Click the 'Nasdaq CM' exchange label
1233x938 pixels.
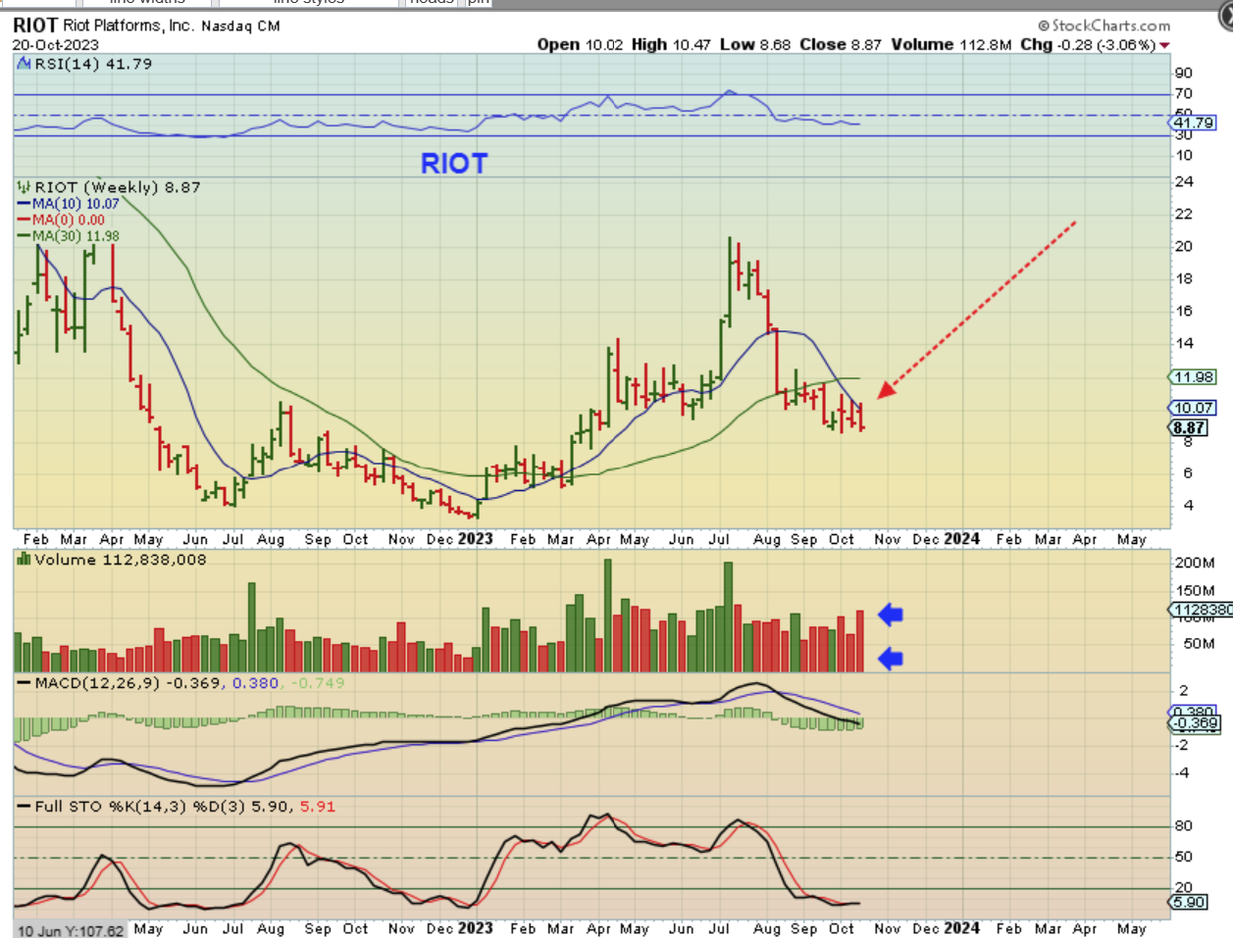tap(241, 26)
